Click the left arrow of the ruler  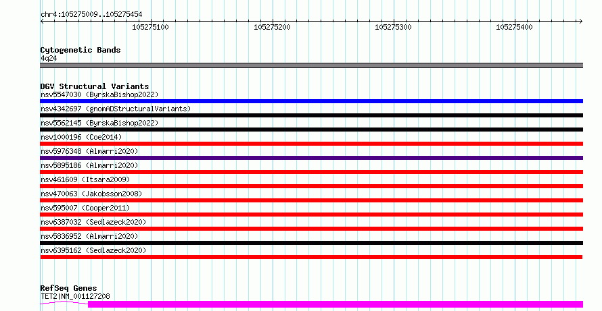click(42, 22)
